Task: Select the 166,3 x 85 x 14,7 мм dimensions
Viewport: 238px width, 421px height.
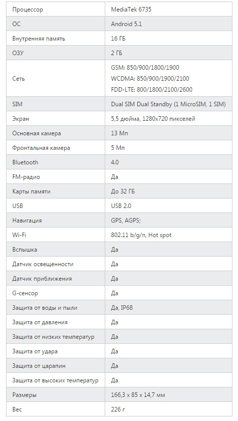Action: coord(138,395)
